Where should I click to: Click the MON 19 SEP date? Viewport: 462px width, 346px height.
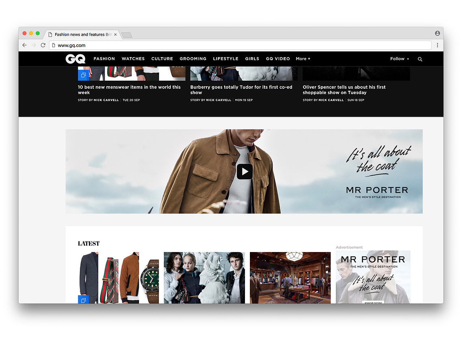(x=244, y=100)
